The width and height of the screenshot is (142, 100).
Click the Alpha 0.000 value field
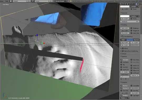tap(125, 43)
